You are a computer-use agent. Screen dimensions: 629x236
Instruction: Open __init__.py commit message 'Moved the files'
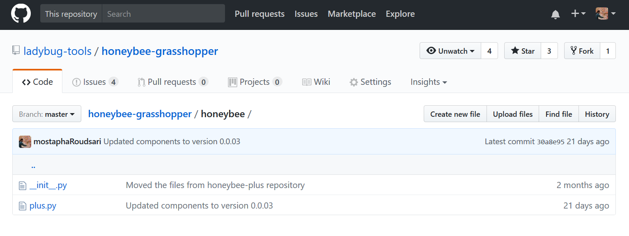coord(215,185)
